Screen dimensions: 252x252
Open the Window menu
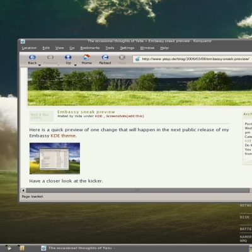147,48
